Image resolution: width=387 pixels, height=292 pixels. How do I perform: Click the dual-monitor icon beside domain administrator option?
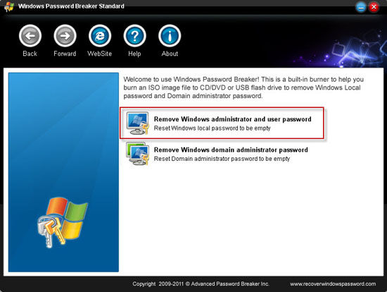coord(137,154)
